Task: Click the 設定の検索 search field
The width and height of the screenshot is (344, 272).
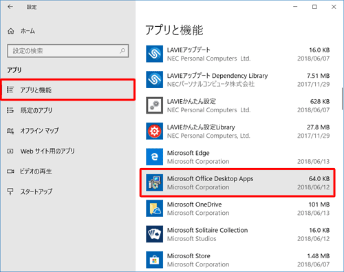Action: point(68,51)
